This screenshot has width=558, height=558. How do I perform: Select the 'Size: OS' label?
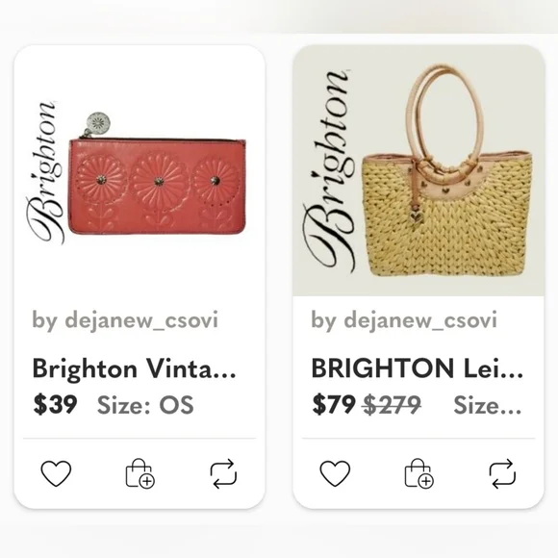click(145, 405)
